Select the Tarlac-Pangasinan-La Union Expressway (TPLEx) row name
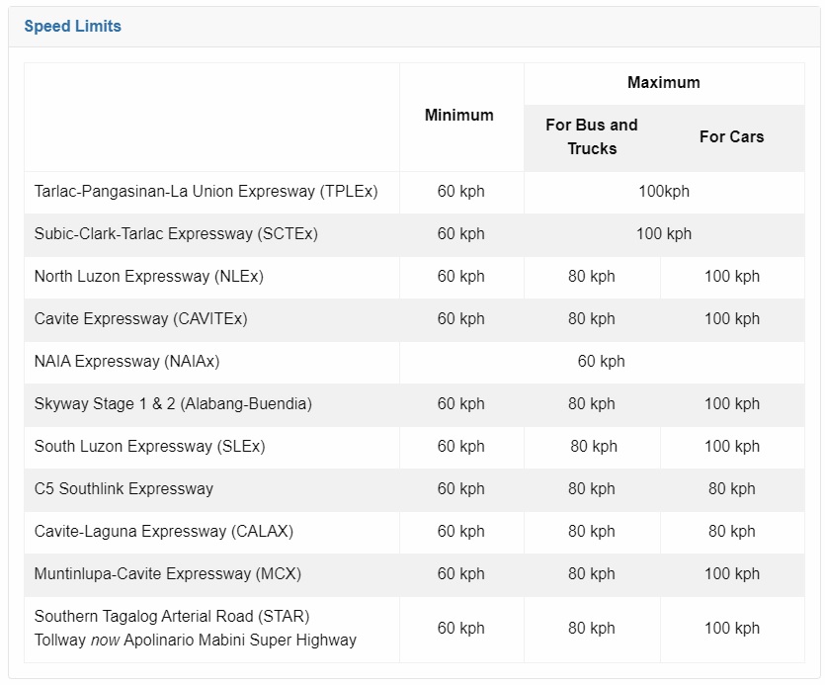The width and height of the screenshot is (825, 685). pyautogui.click(x=206, y=191)
